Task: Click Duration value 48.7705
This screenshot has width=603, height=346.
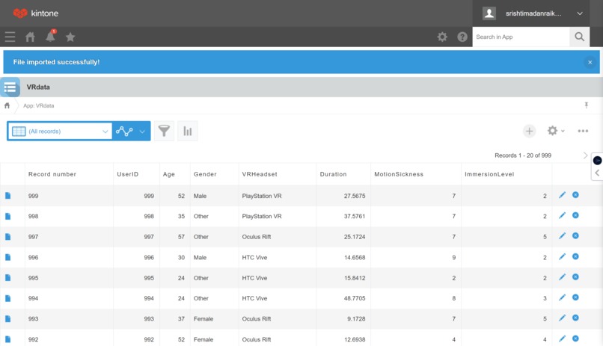Action: pyautogui.click(x=355, y=298)
